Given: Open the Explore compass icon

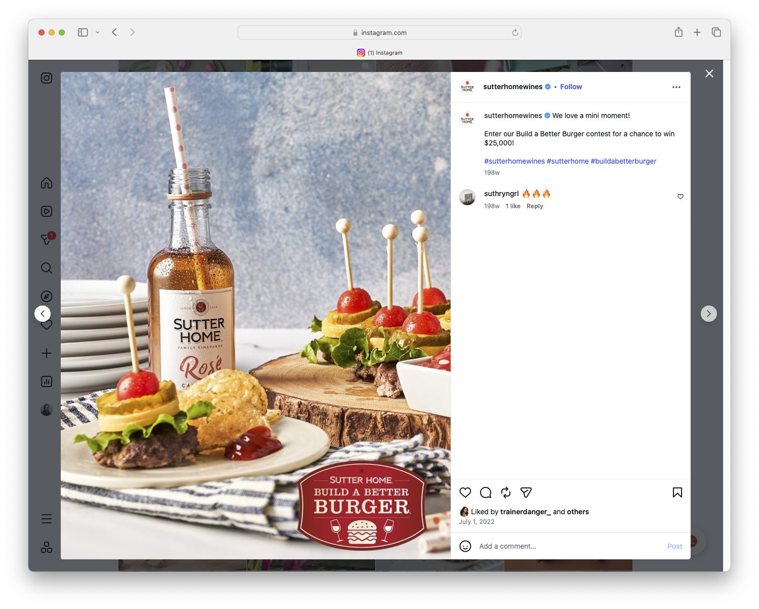Looking at the screenshot, I should coord(47,296).
